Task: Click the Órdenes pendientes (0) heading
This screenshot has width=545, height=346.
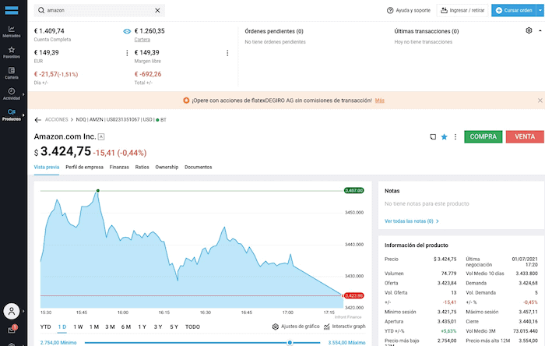Action: click(x=274, y=31)
